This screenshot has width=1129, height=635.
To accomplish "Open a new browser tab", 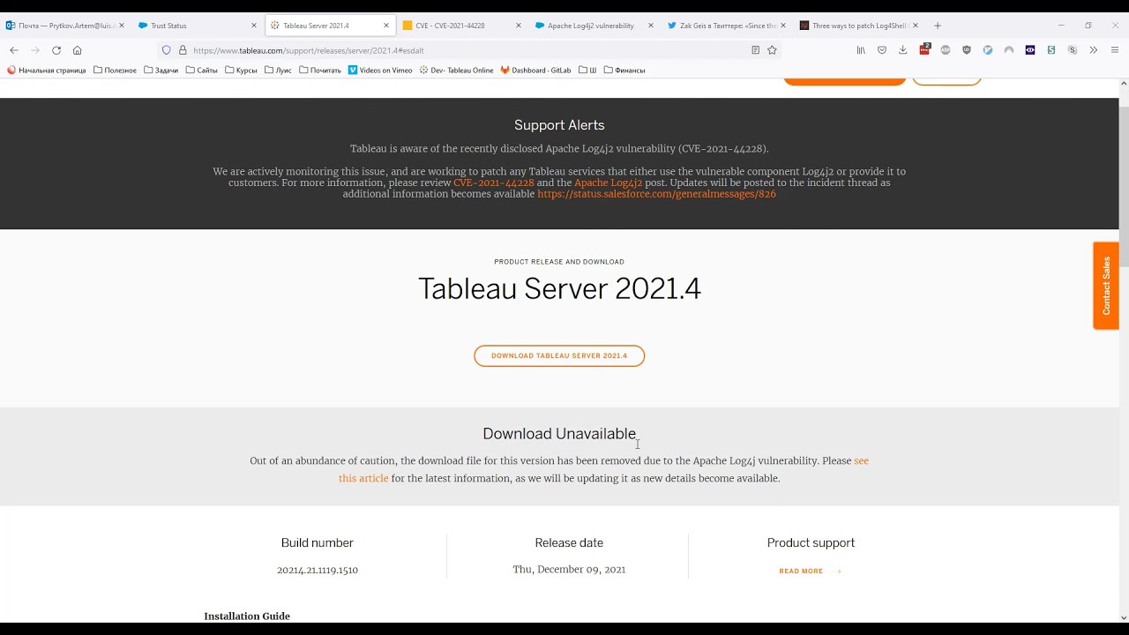I will pos(938,26).
